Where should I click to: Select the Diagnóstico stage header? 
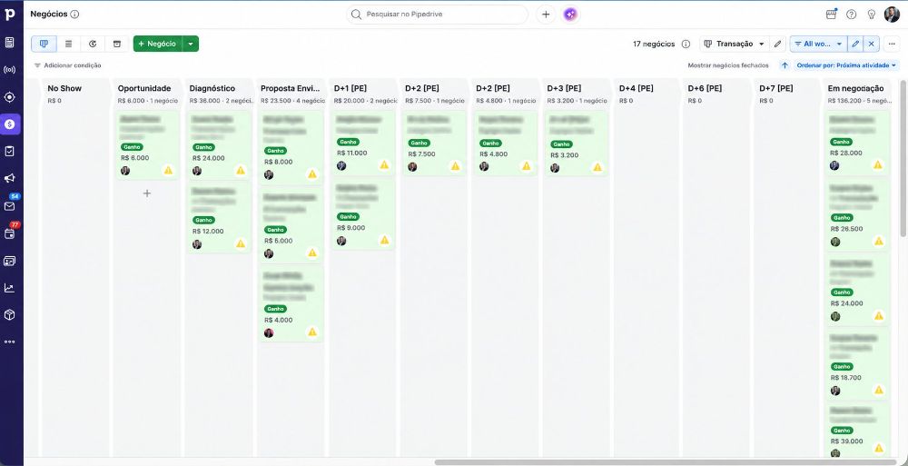[212, 88]
